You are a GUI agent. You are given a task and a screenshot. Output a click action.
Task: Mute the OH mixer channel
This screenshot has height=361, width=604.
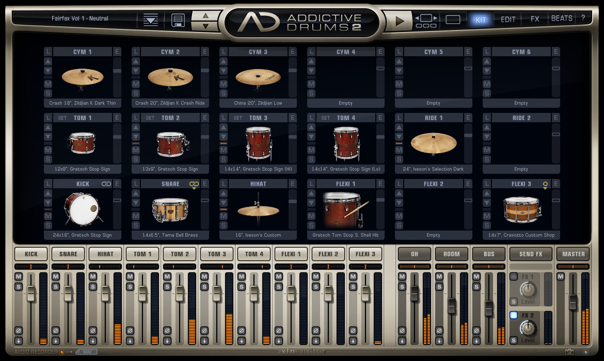click(x=402, y=276)
